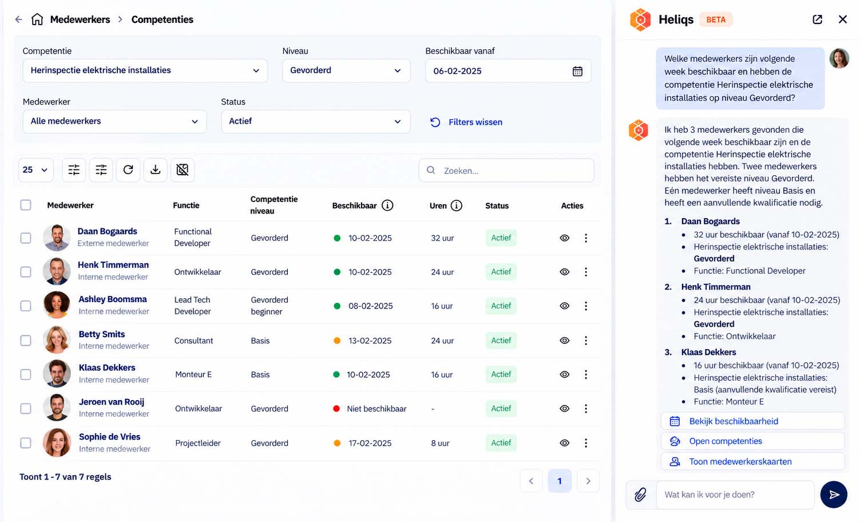Click Bekijk beschikbaarheid suggestion

[752, 421]
